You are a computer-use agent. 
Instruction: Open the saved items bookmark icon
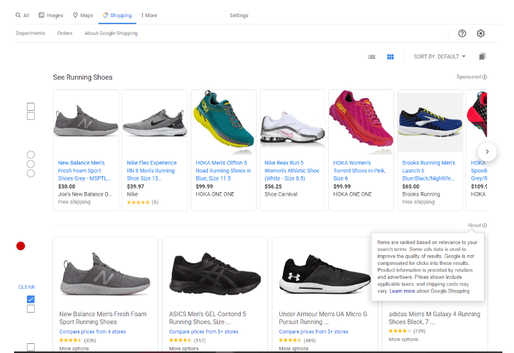point(482,56)
